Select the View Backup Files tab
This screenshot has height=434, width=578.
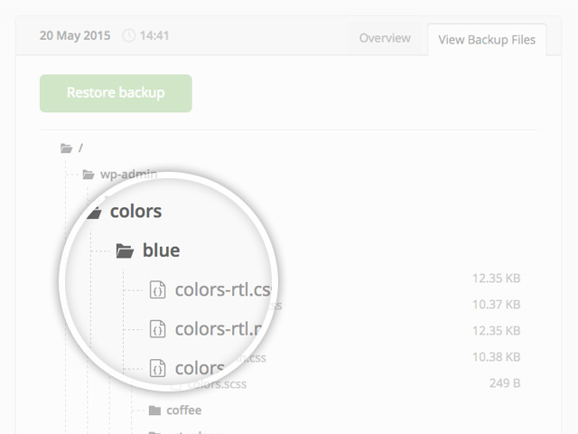pyautogui.click(x=486, y=39)
